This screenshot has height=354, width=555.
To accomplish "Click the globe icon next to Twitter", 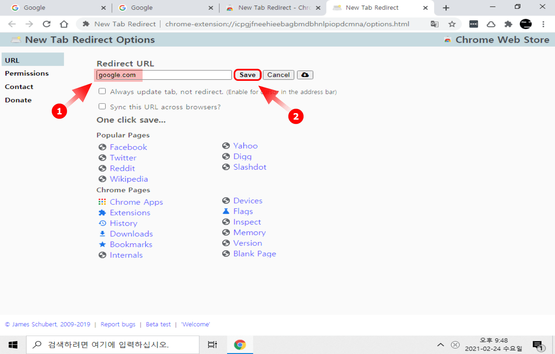I will tap(102, 158).
